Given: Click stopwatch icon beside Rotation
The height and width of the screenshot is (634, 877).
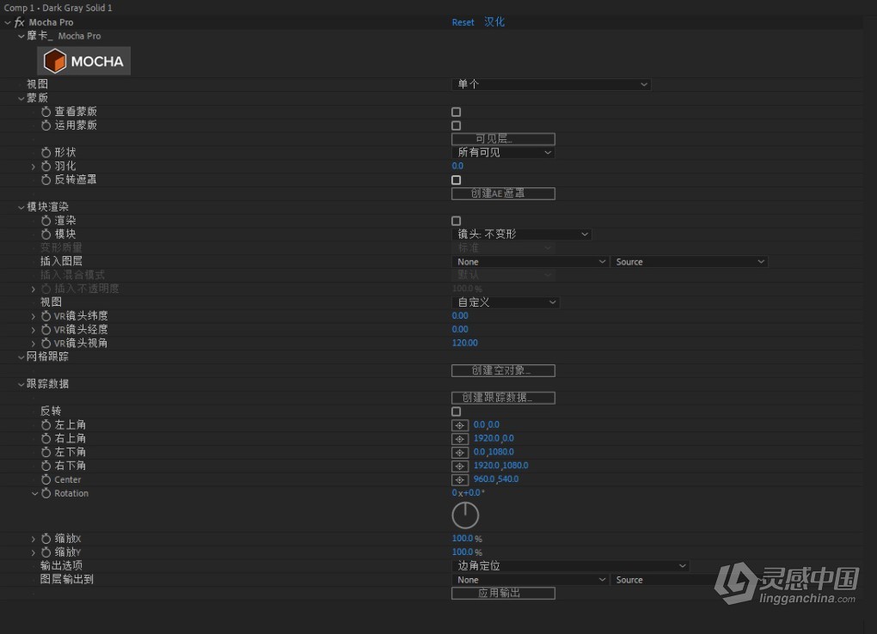Looking at the screenshot, I should [46, 493].
